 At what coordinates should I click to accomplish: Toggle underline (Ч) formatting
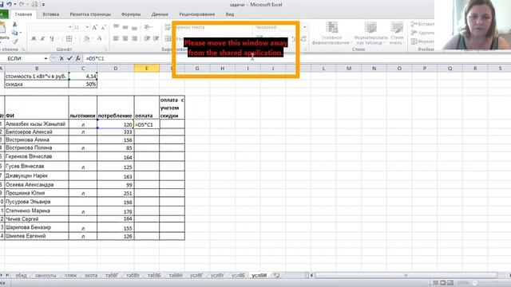[52, 39]
